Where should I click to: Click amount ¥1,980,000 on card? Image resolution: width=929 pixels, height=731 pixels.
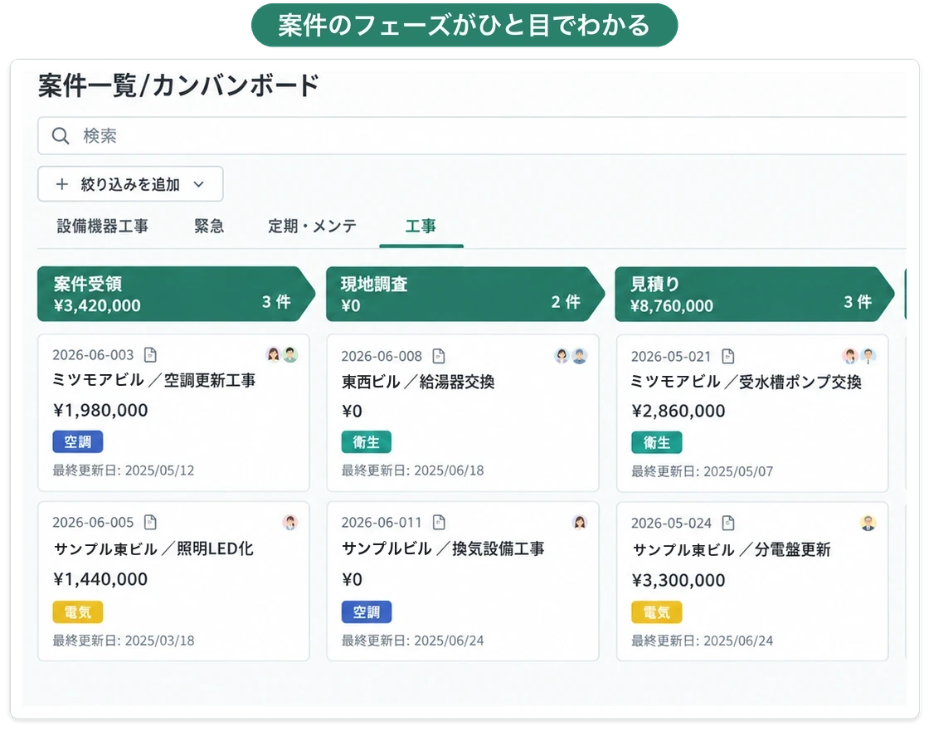click(100, 410)
